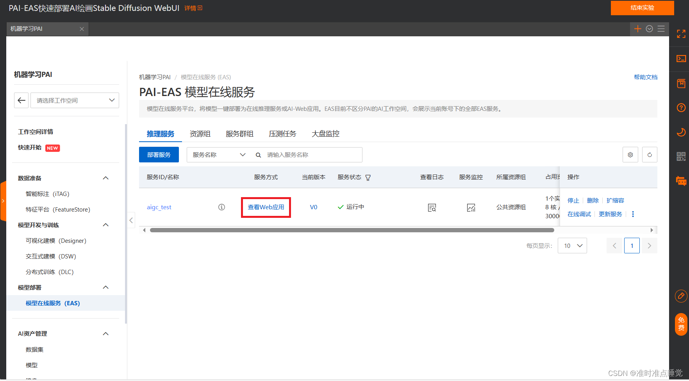
Task: Click 停止 for aigc_test
Action: coord(573,200)
